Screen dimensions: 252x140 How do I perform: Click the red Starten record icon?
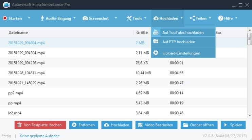pos(5,18)
